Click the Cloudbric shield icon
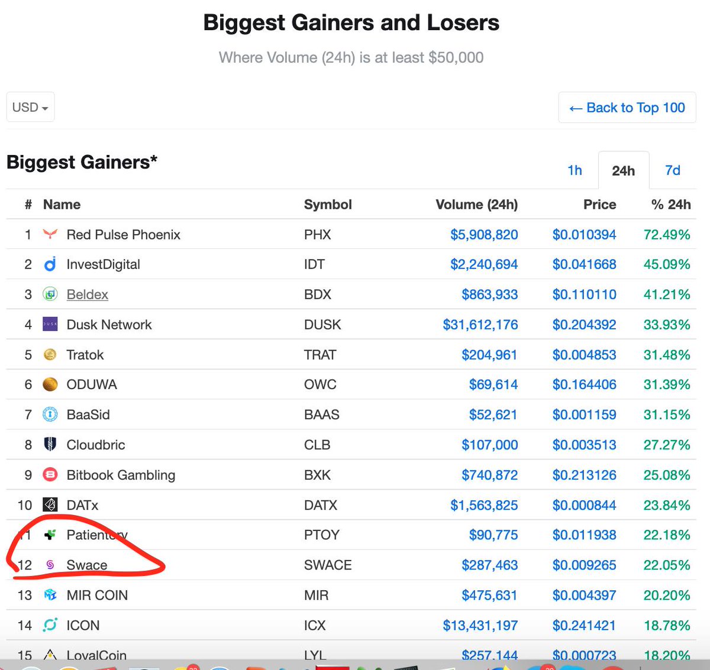The width and height of the screenshot is (710, 670). (50, 444)
